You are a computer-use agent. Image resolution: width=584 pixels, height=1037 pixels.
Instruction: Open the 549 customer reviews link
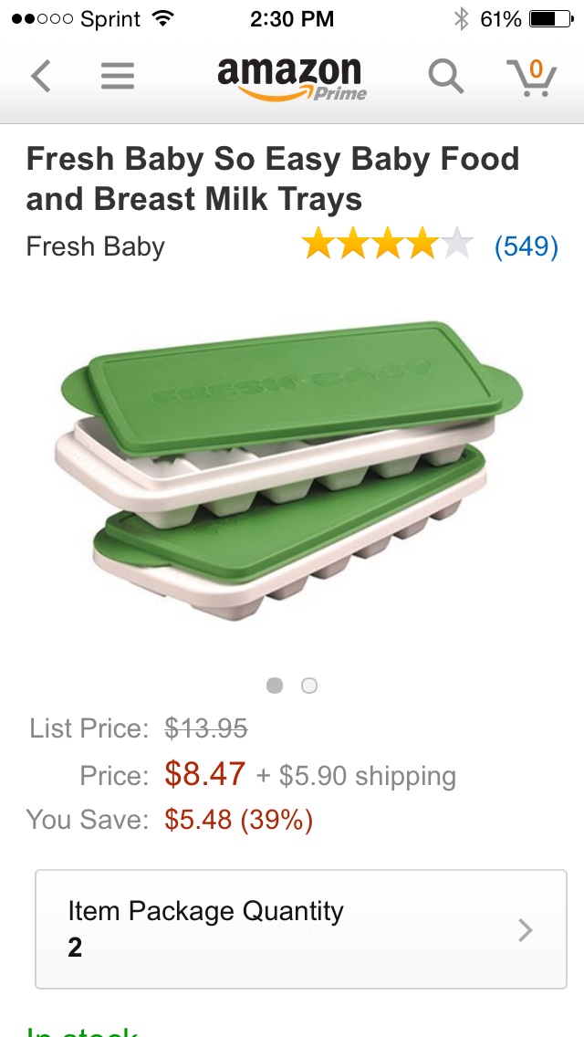pyautogui.click(x=527, y=246)
